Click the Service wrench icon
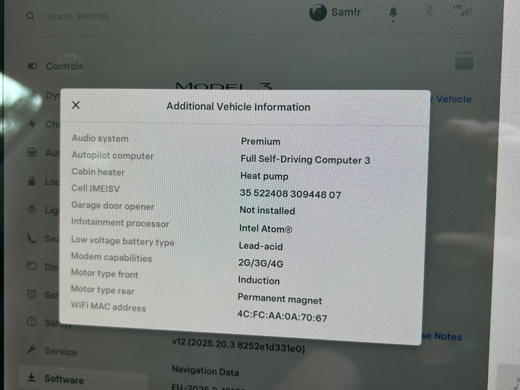The width and height of the screenshot is (520, 390). (x=32, y=349)
